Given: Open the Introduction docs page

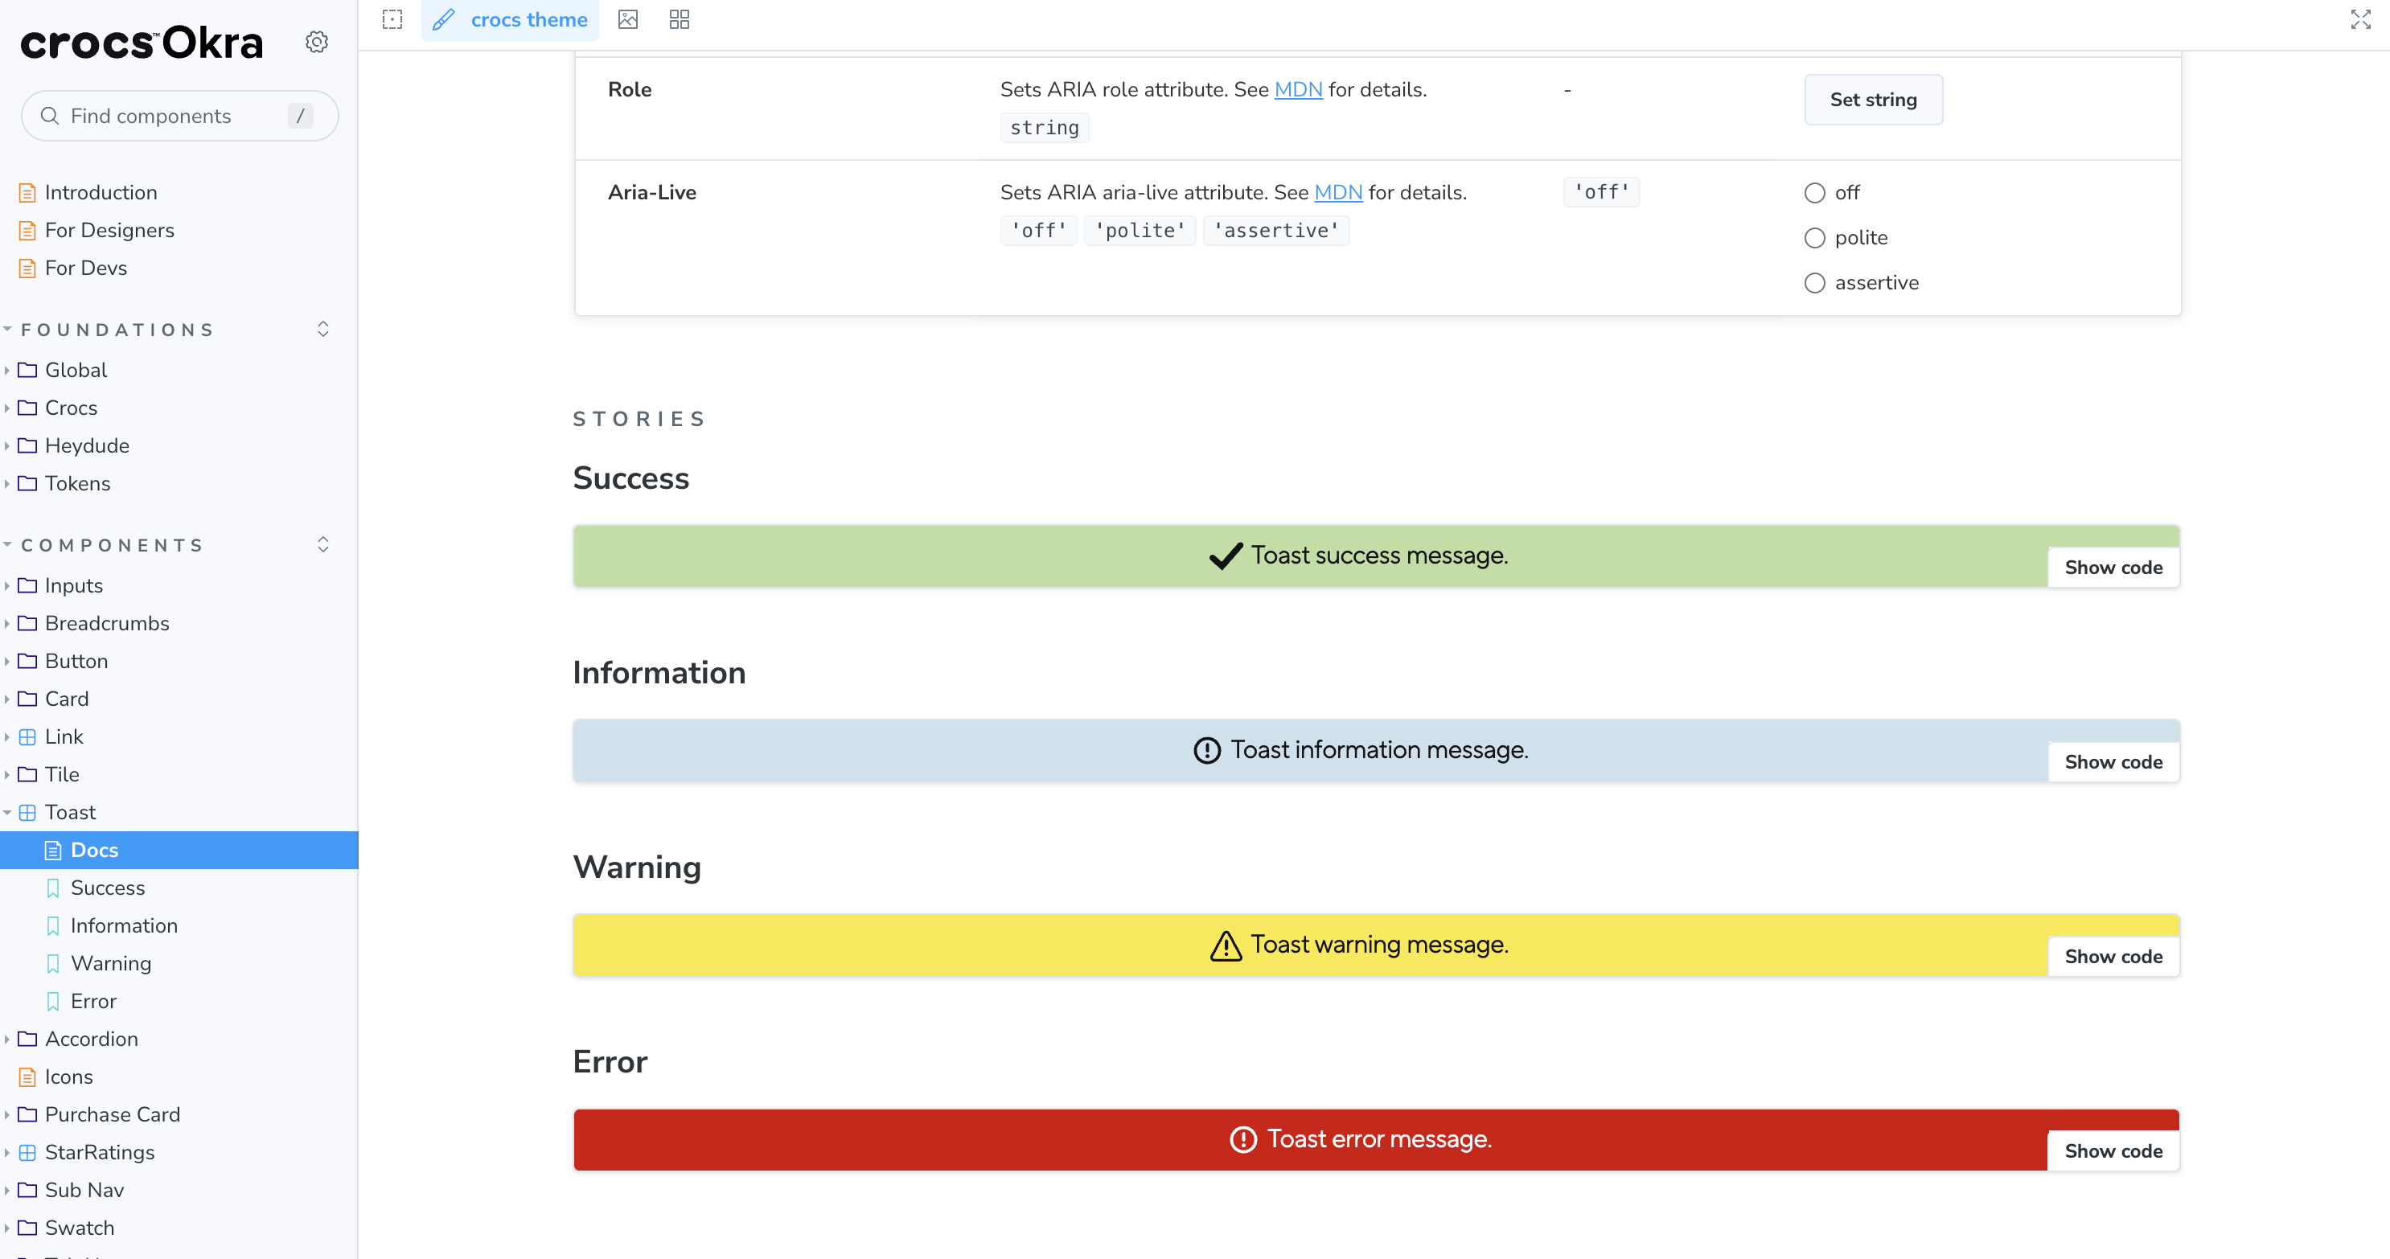Looking at the screenshot, I should pos(101,193).
